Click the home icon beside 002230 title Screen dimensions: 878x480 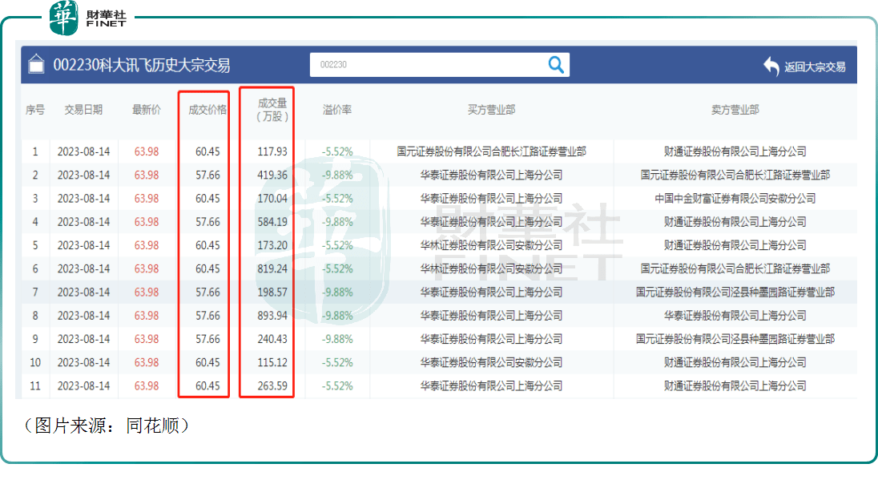(x=36, y=64)
